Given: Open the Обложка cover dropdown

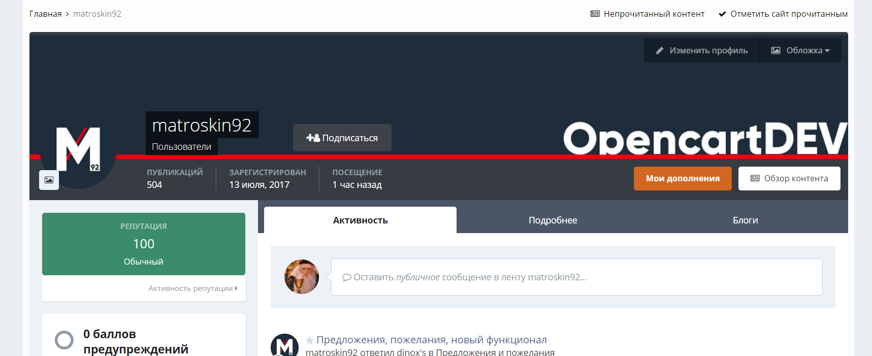Looking at the screenshot, I should (800, 50).
